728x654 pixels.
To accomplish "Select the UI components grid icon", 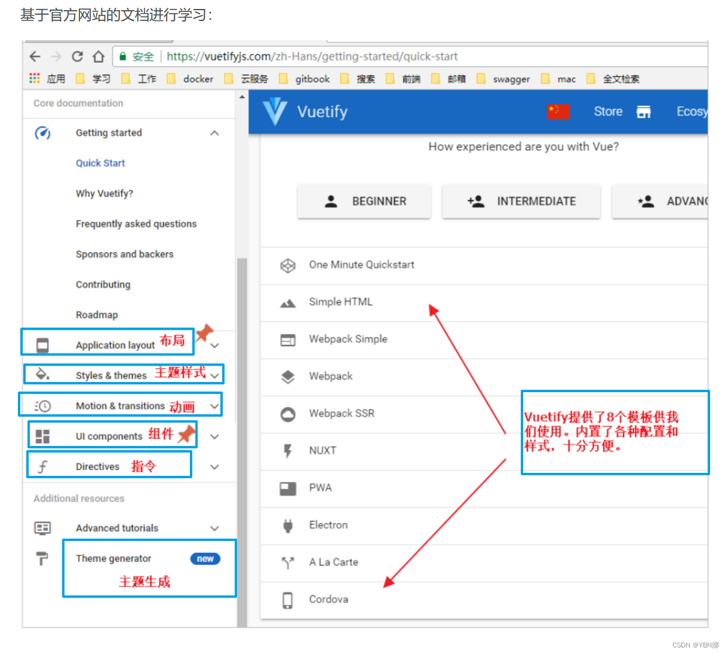I will [42, 436].
